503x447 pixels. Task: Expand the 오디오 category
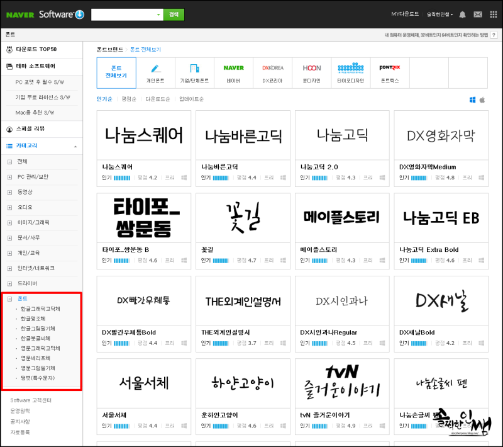pyautogui.click(x=9, y=207)
